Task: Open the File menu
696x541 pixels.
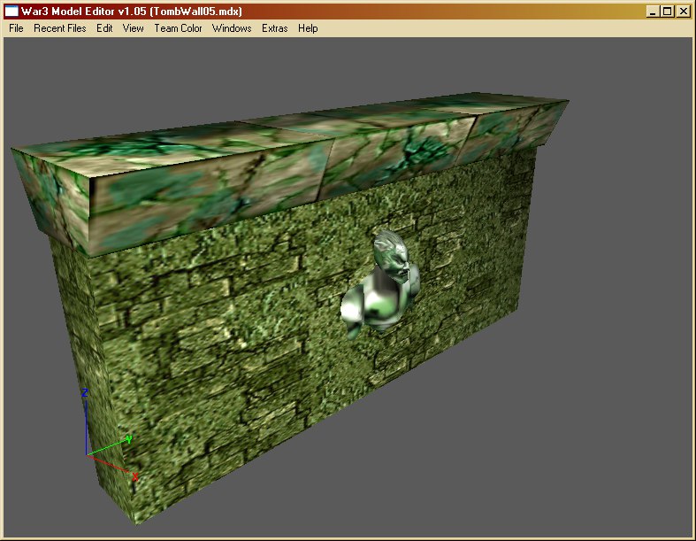Action: coord(16,28)
